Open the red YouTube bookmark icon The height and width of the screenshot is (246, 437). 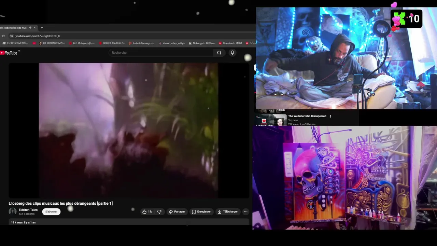34,43
